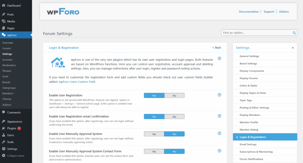Open the Addons link in header
The height and width of the screenshot is (163, 303).
tap(284, 12)
